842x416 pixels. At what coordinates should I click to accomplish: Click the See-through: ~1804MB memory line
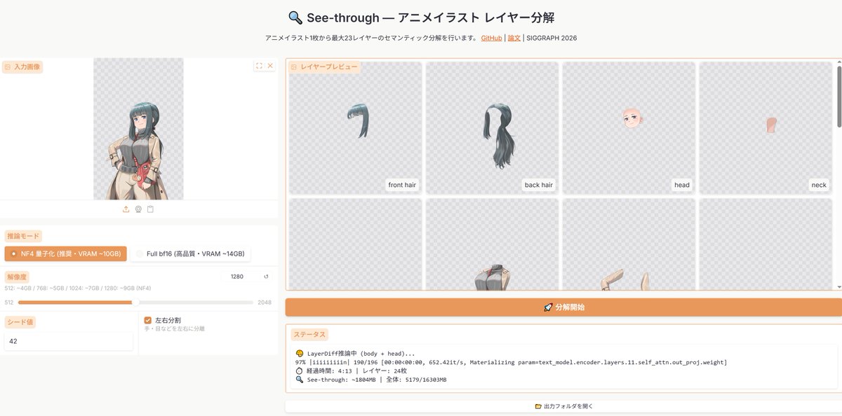tap(370, 380)
